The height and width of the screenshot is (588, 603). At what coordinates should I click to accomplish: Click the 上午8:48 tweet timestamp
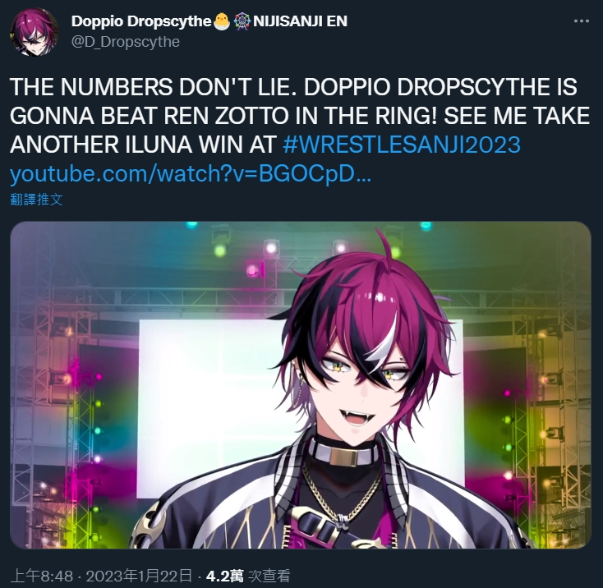pyautogui.click(x=42, y=576)
